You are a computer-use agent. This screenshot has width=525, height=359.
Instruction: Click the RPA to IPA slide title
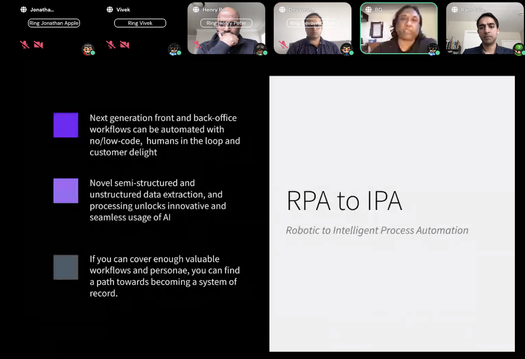click(x=344, y=201)
